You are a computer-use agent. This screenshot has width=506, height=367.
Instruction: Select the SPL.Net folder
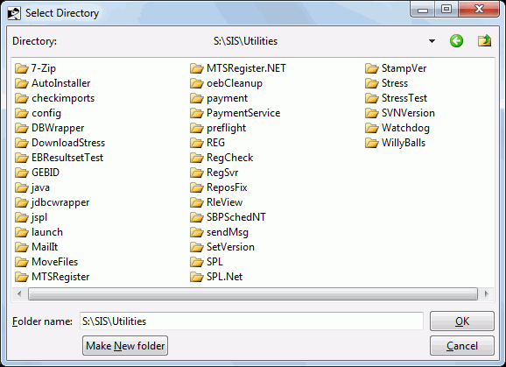[216, 277]
